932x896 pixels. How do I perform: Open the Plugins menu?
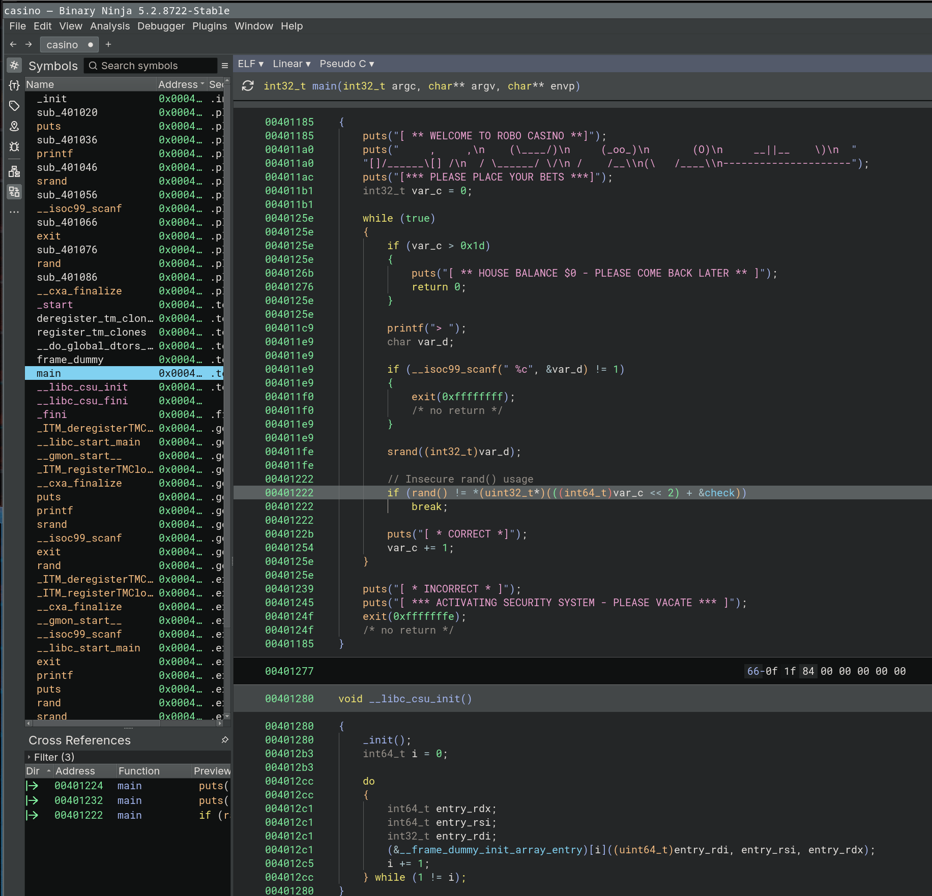209,26
